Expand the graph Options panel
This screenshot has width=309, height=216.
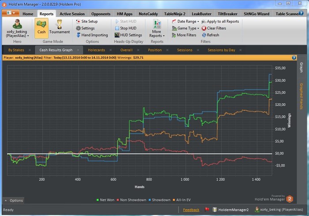14,201
